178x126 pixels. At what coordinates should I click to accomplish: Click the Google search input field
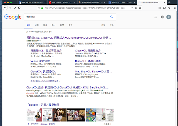point(67,17)
